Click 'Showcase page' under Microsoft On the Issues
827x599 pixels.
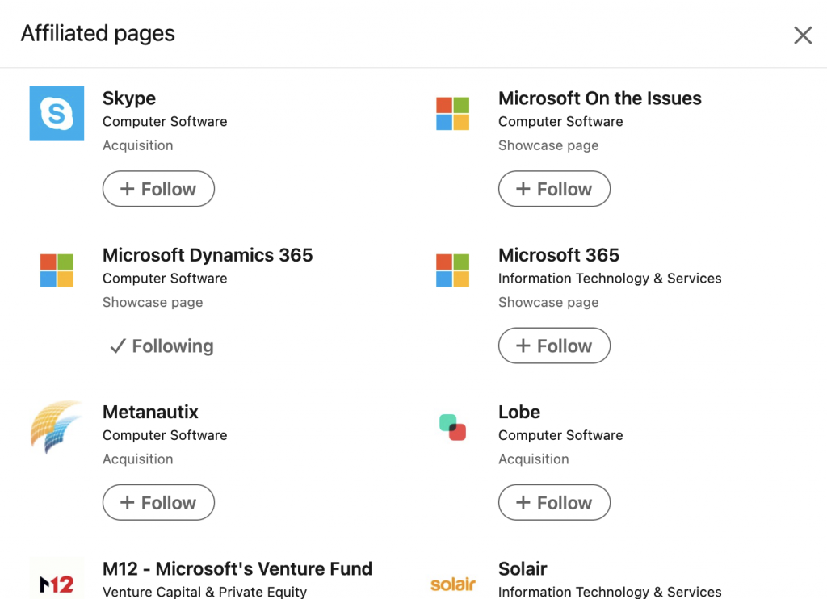(x=548, y=145)
